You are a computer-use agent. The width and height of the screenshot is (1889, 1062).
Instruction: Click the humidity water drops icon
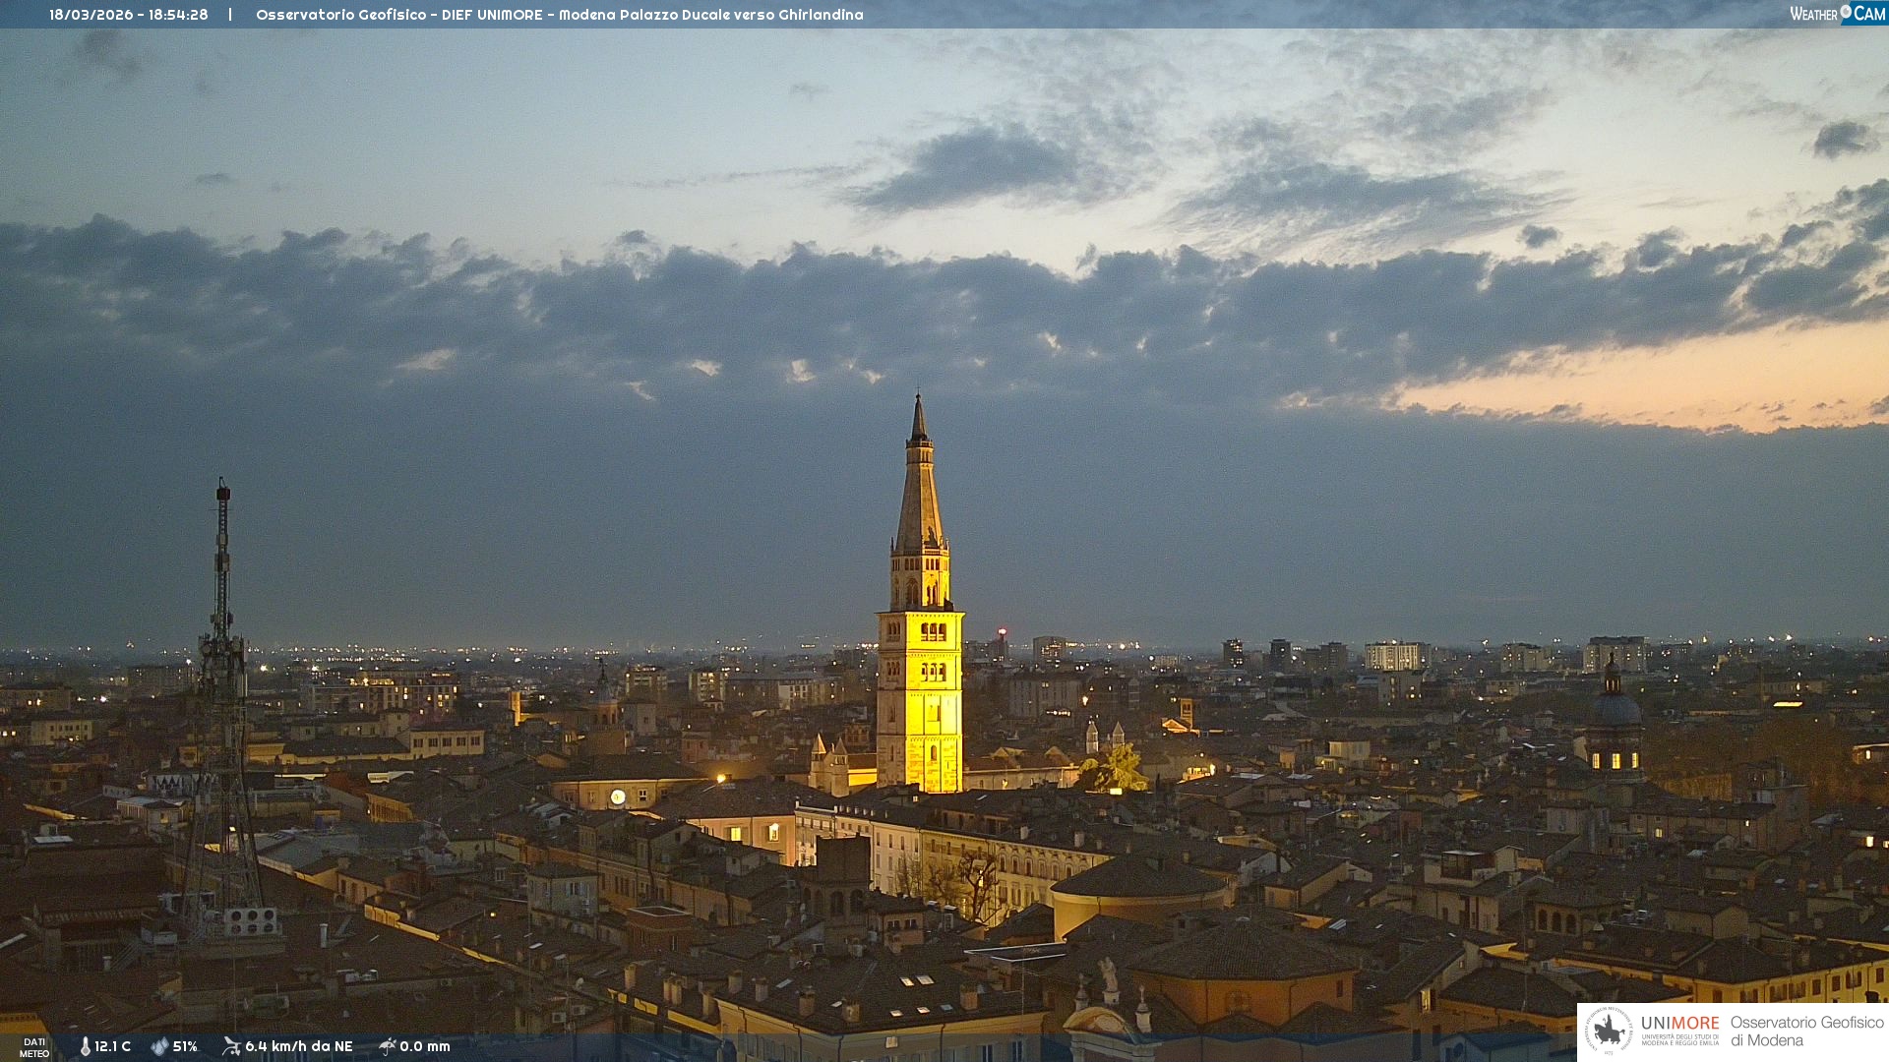[159, 1046]
